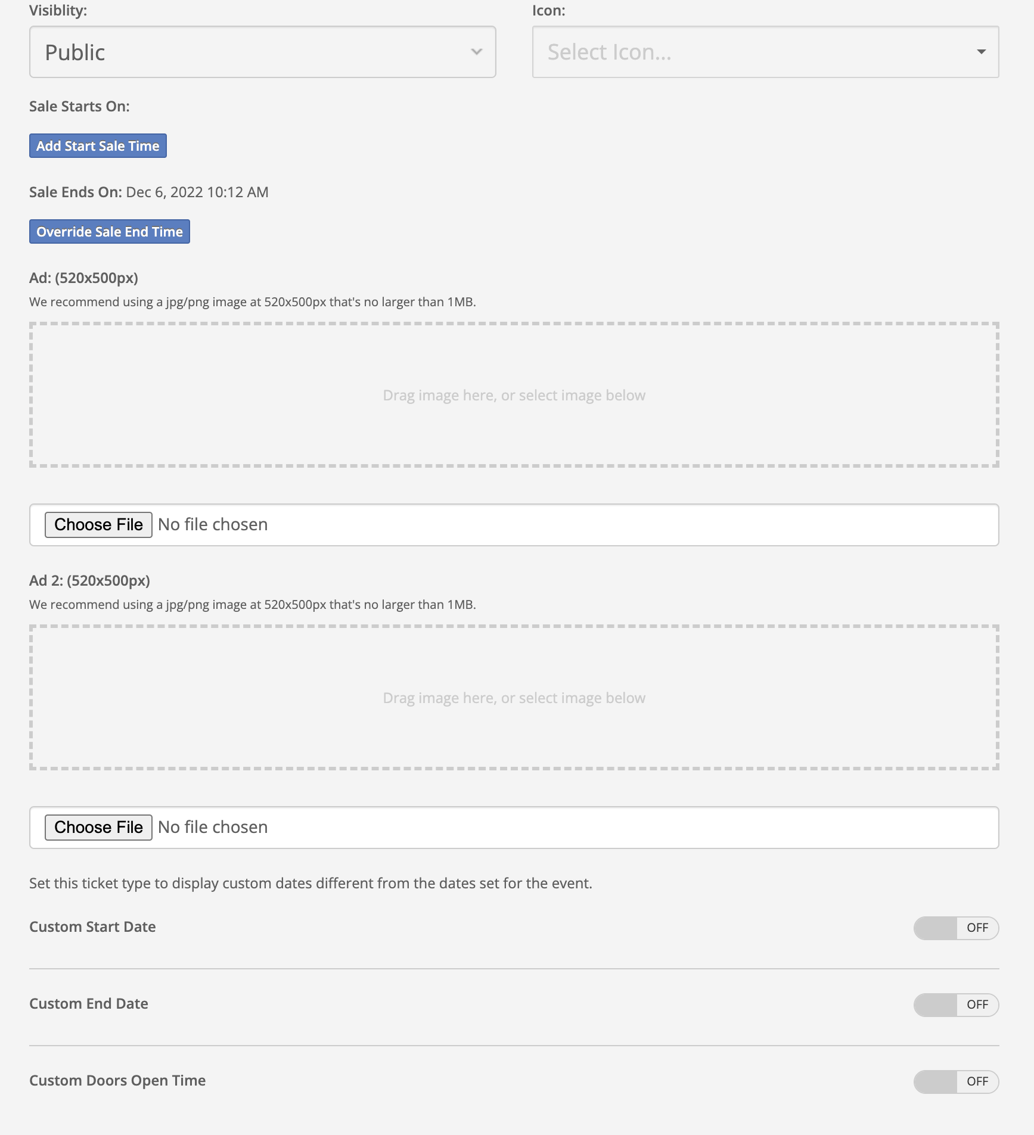The height and width of the screenshot is (1135, 1034).
Task: Click the first drag image upload area
Action: pyautogui.click(x=513, y=394)
